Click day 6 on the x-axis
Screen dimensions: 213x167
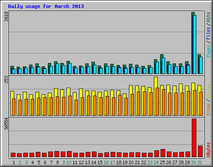coord(45,162)
